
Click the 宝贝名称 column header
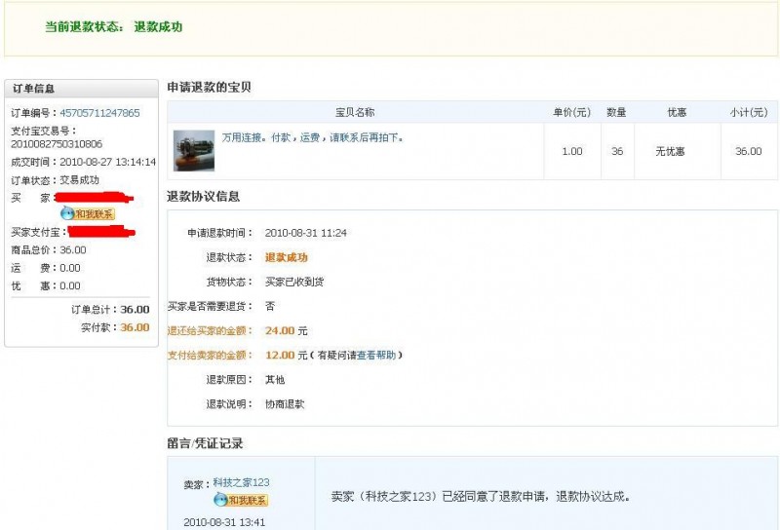[x=355, y=112]
